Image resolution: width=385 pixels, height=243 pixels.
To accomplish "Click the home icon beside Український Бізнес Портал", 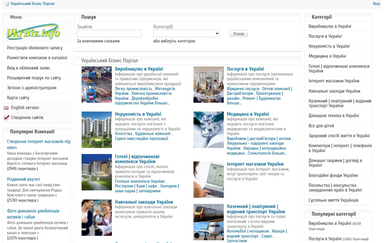I will coord(7,4).
